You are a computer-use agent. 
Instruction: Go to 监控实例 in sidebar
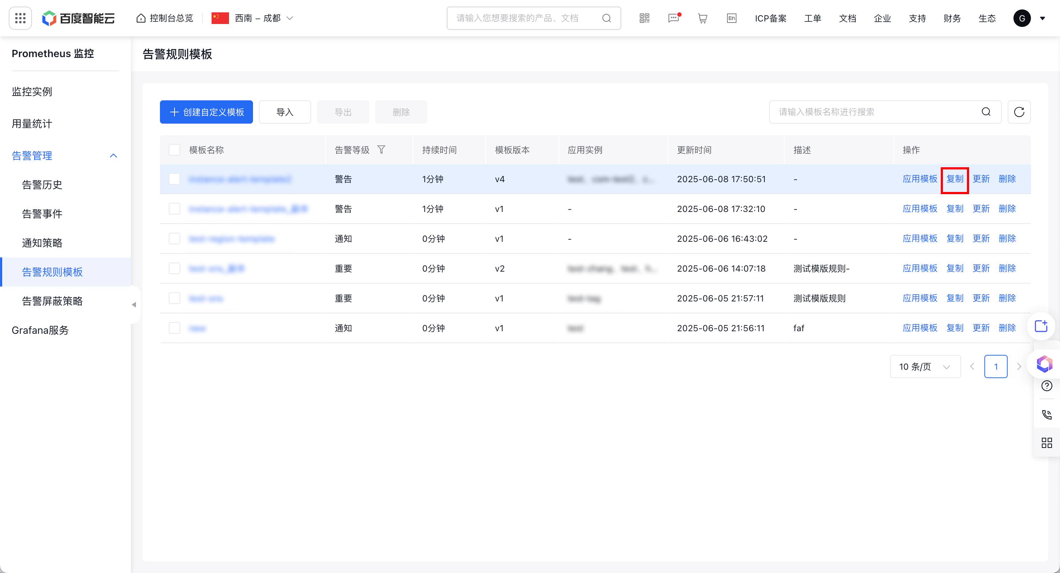click(32, 91)
